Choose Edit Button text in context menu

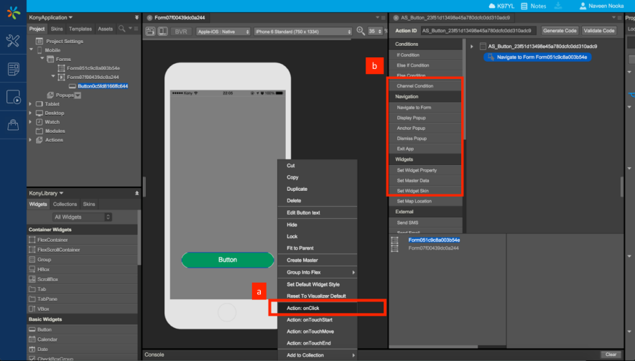point(317,213)
